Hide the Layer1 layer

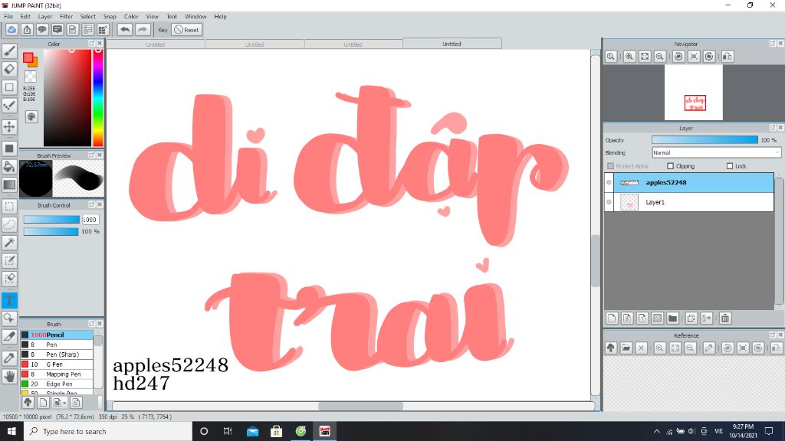tap(609, 202)
